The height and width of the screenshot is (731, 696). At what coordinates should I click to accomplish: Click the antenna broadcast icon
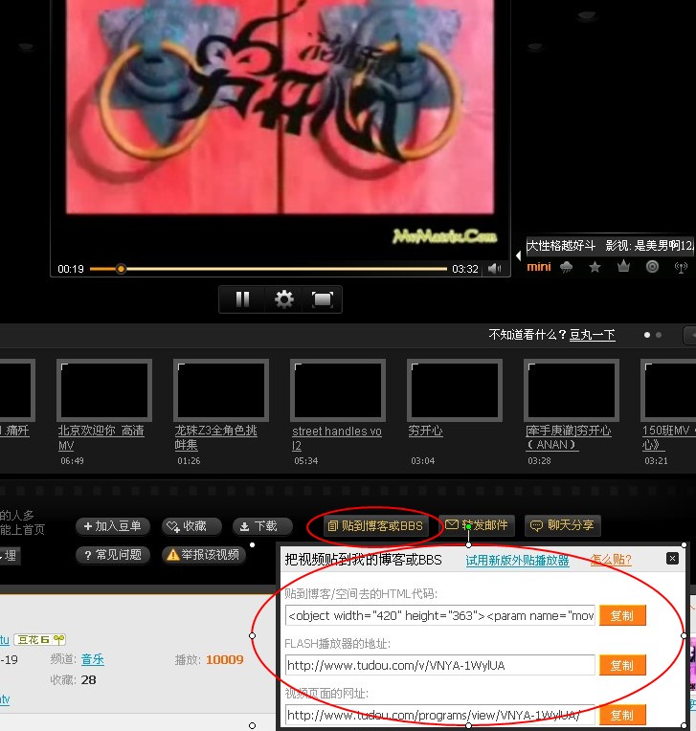point(681,267)
